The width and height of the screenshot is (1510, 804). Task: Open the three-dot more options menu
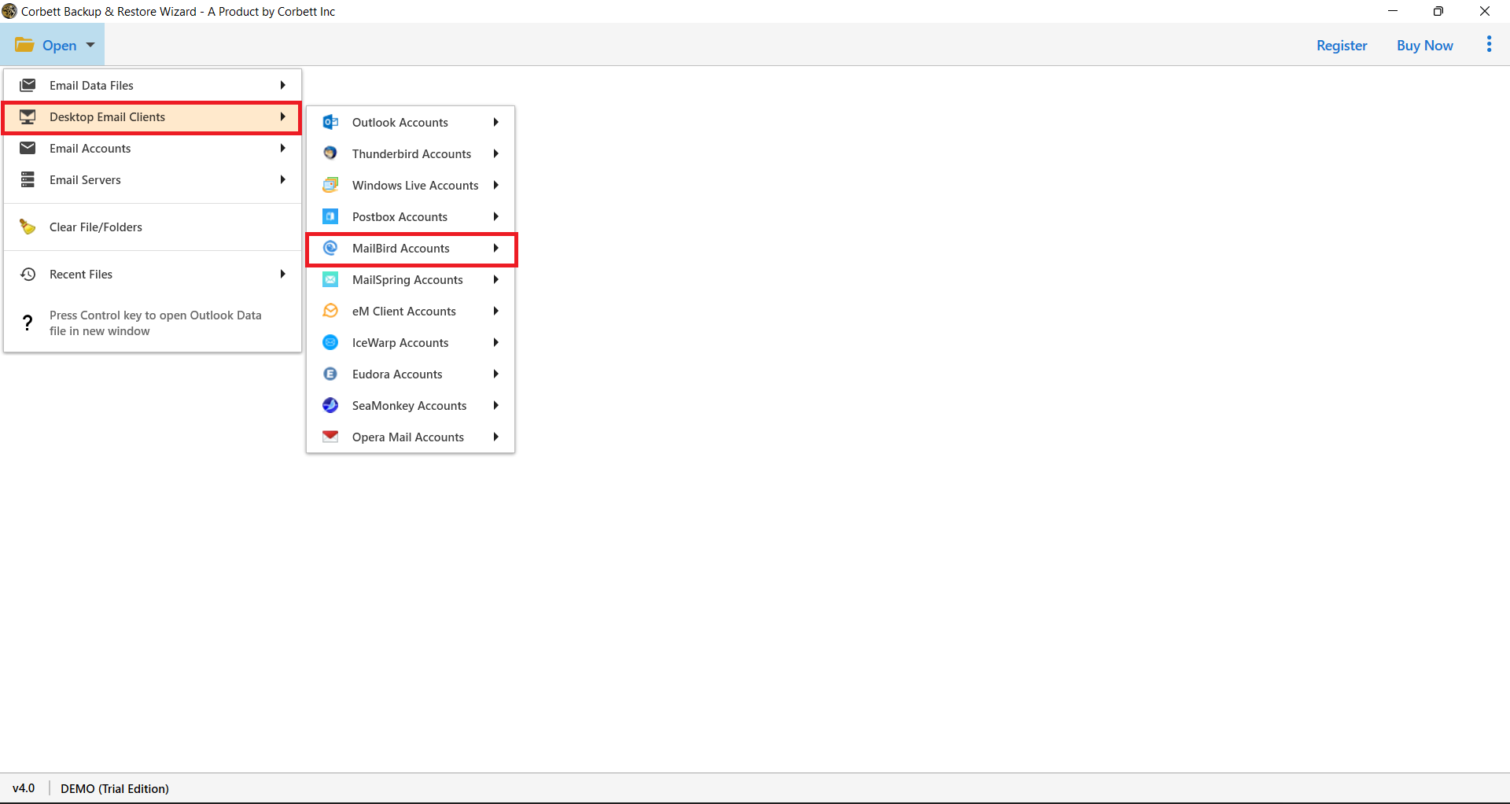(1489, 45)
